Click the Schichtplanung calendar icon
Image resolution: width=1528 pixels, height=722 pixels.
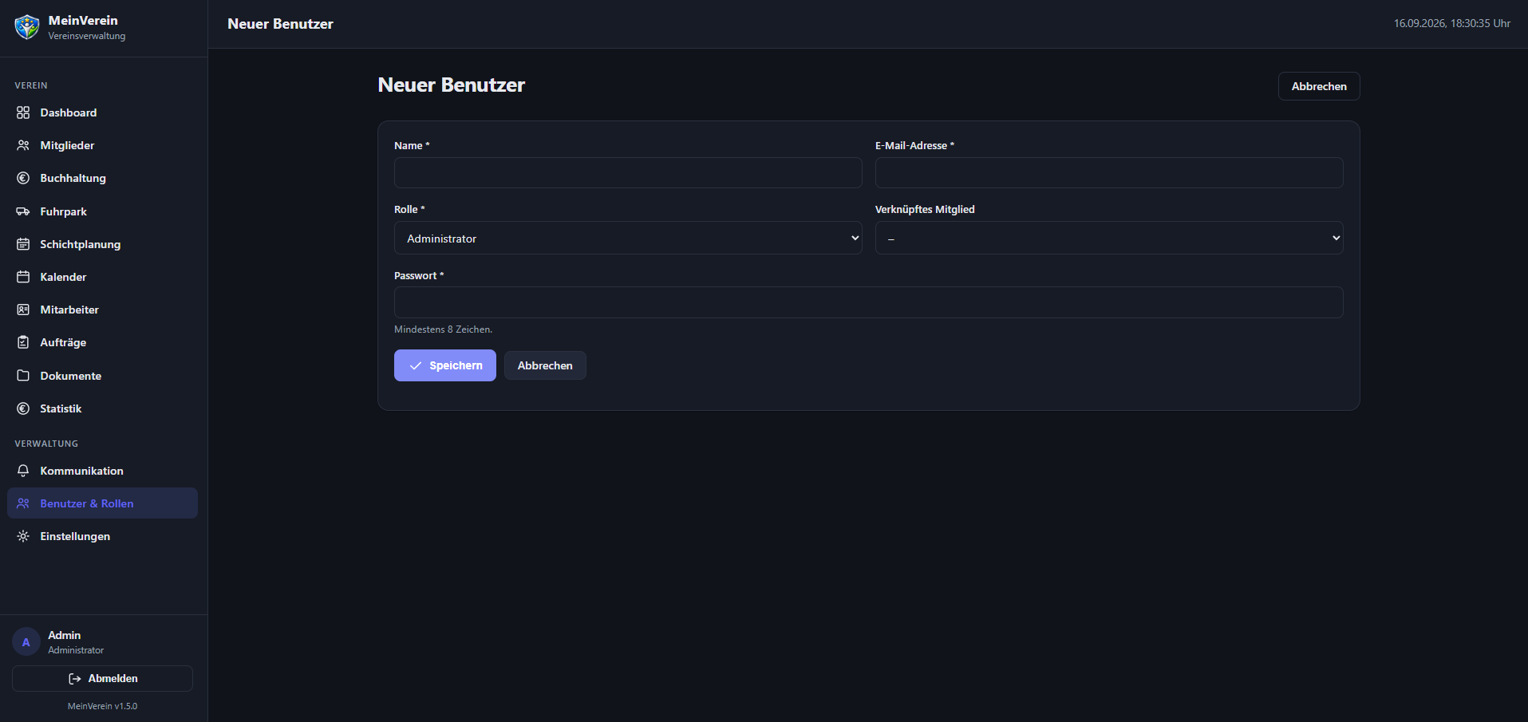(23, 244)
